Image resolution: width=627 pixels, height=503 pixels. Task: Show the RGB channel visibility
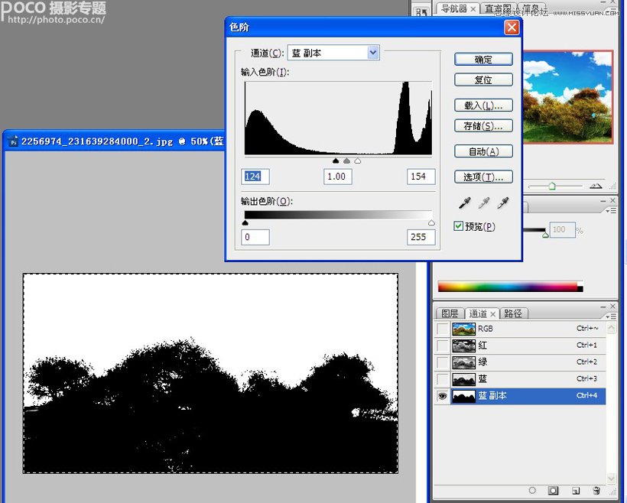pos(441,329)
